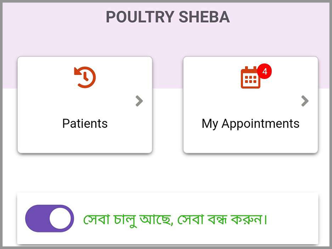Open the Patients card

click(x=85, y=105)
